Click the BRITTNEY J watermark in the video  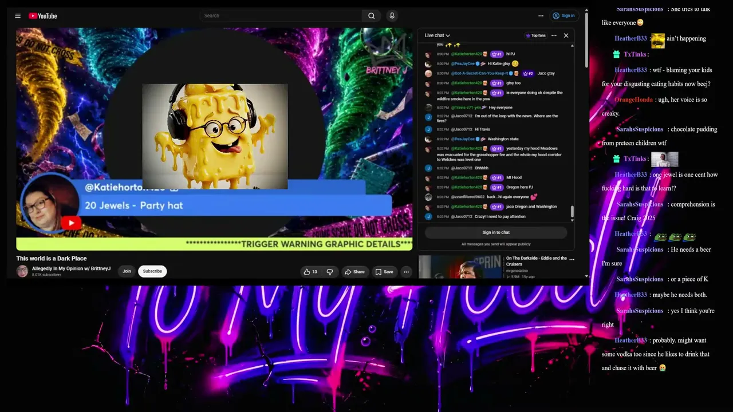coord(385,70)
